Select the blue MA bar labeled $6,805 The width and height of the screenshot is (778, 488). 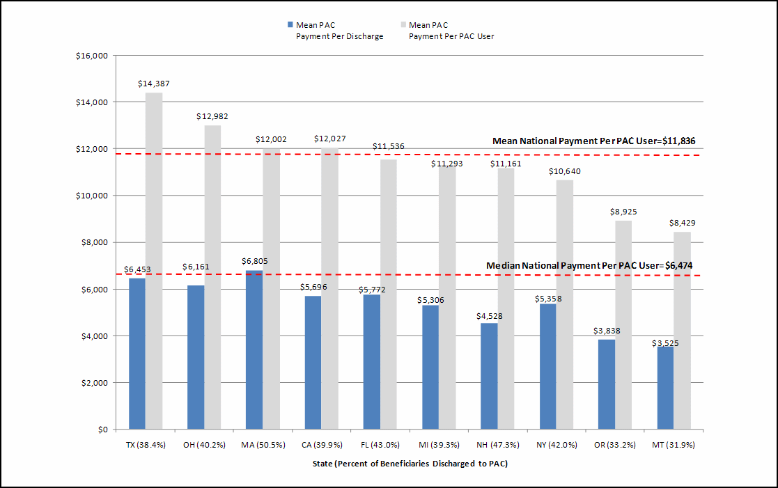254,349
